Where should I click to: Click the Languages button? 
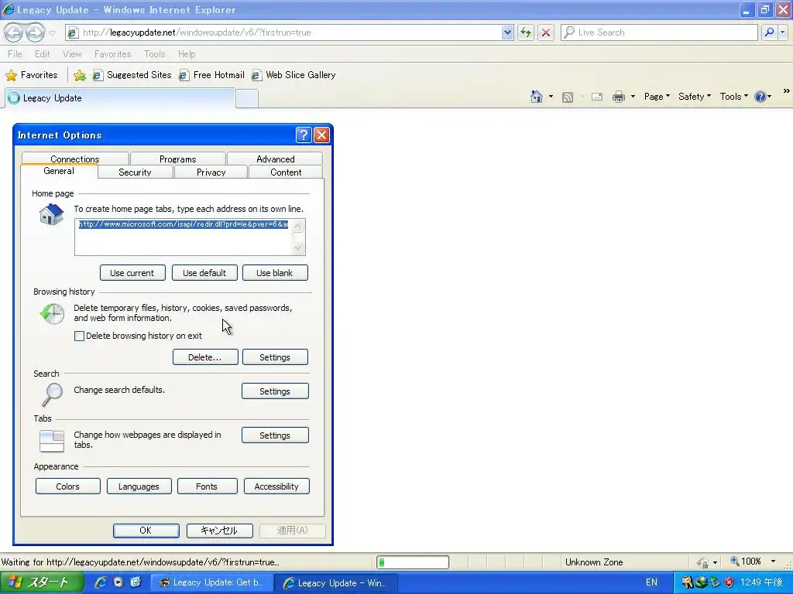tap(139, 486)
